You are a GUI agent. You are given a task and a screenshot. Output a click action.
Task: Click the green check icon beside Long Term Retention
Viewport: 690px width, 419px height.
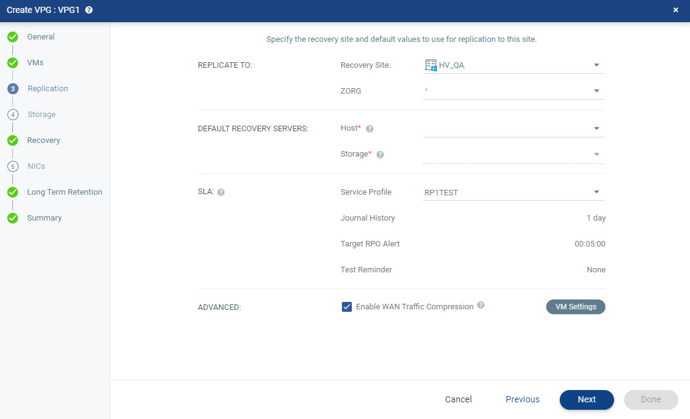tap(13, 192)
